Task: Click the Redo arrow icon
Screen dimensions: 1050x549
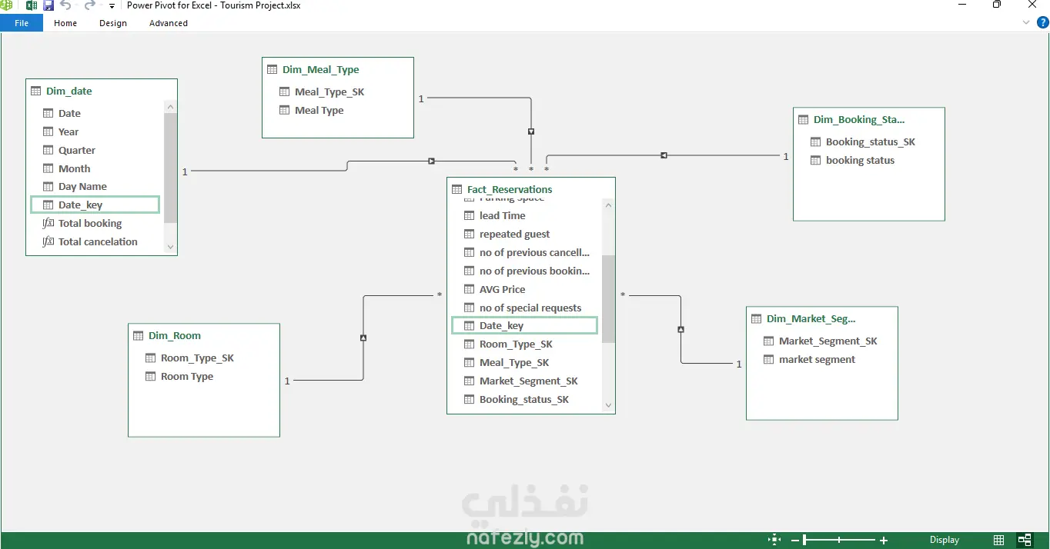Action: point(89,5)
